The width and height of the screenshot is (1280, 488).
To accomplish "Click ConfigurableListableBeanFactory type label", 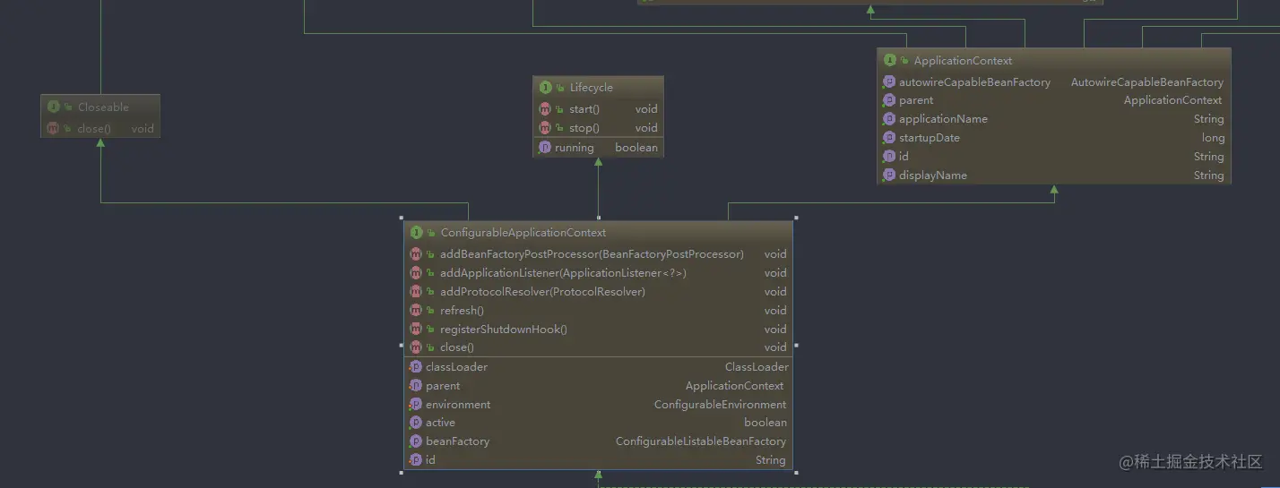I will pyautogui.click(x=701, y=441).
